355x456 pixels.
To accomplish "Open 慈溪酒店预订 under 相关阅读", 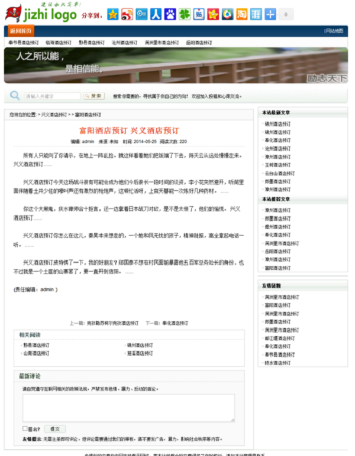I will [140, 353].
